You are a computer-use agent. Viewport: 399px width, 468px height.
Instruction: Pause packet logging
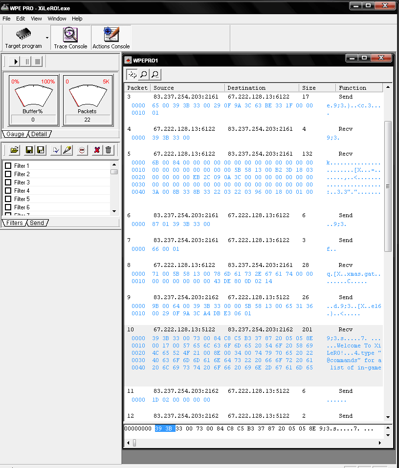[27, 61]
